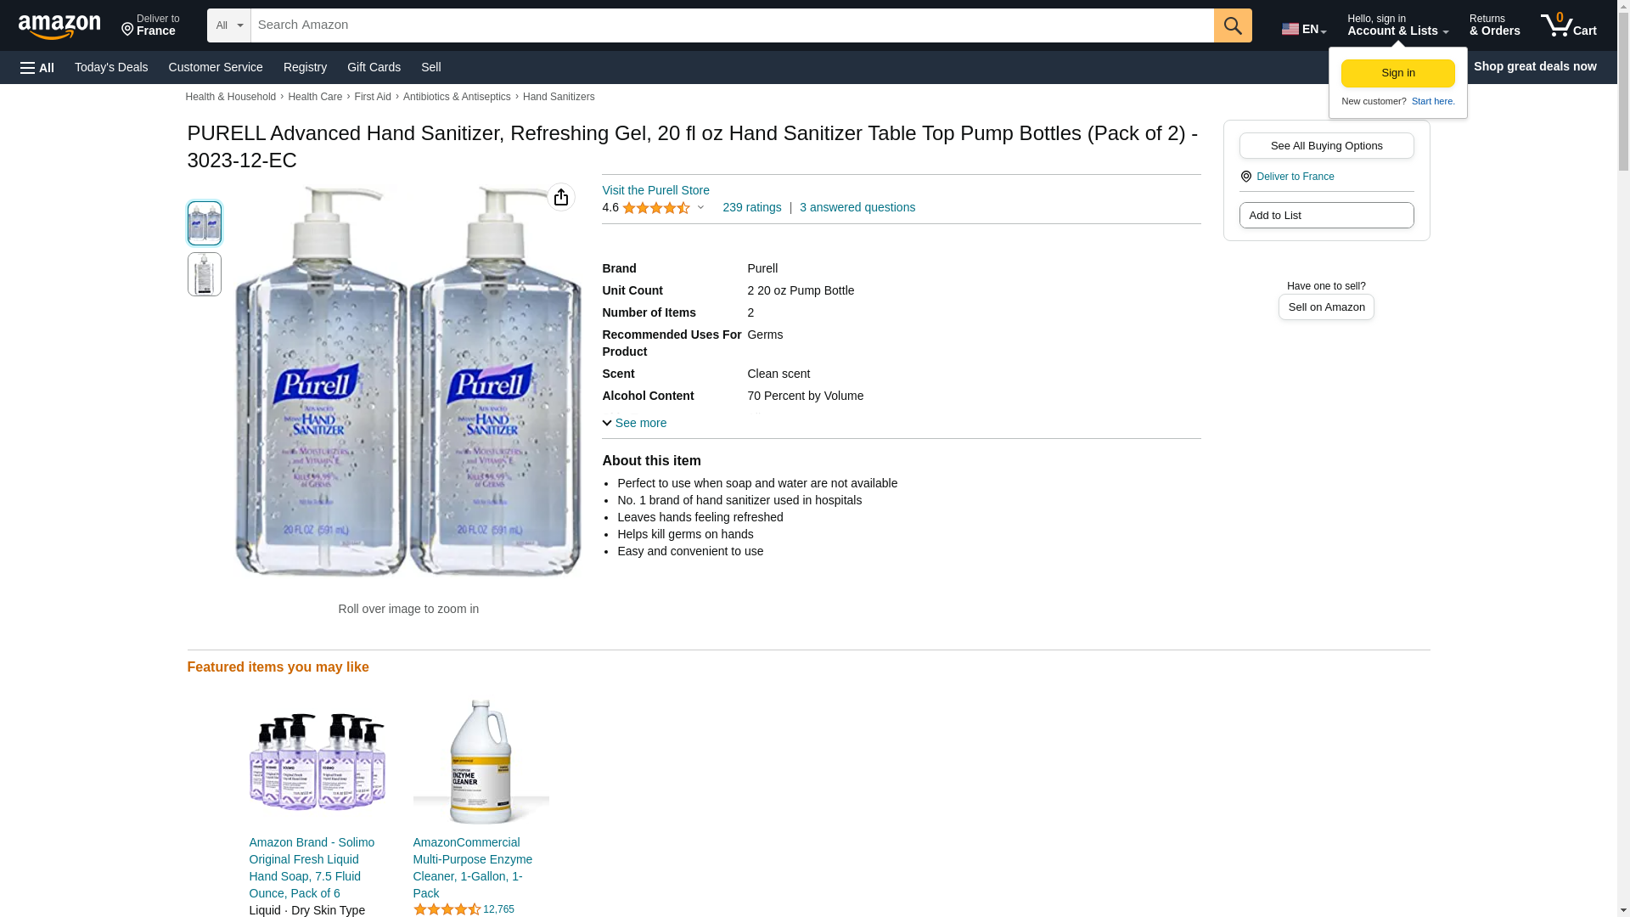Select the second product thumbnail image
The width and height of the screenshot is (1630, 917).
(205, 274)
